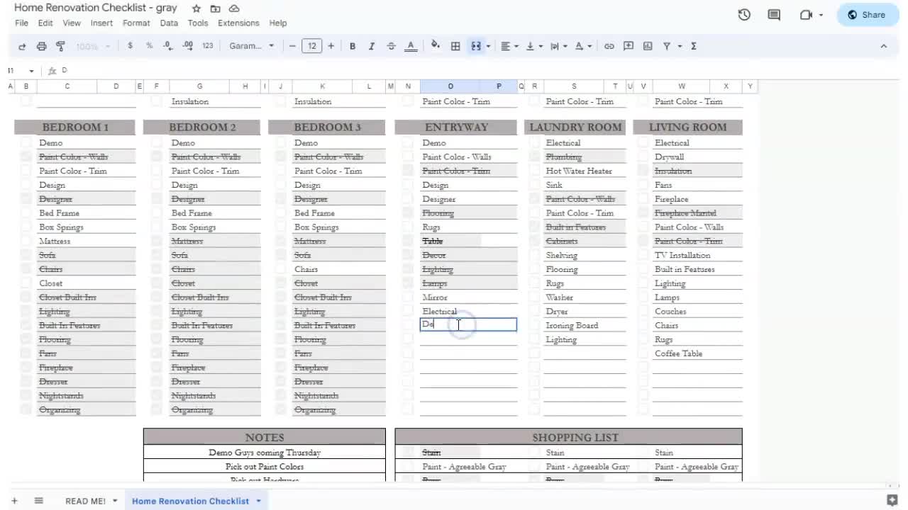Image resolution: width=908 pixels, height=510 pixels.
Task: Insert chart from toolbar
Action: pos(648,46)
